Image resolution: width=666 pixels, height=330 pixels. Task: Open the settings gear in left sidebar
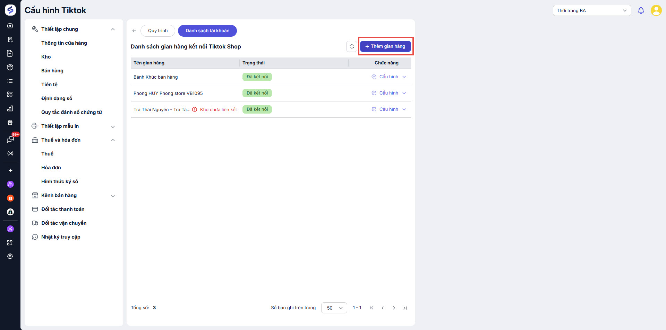[x=10, y=256]
